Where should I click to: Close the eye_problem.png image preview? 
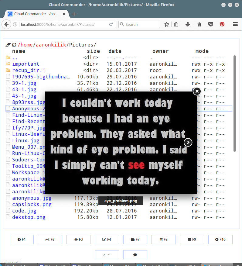197,91
